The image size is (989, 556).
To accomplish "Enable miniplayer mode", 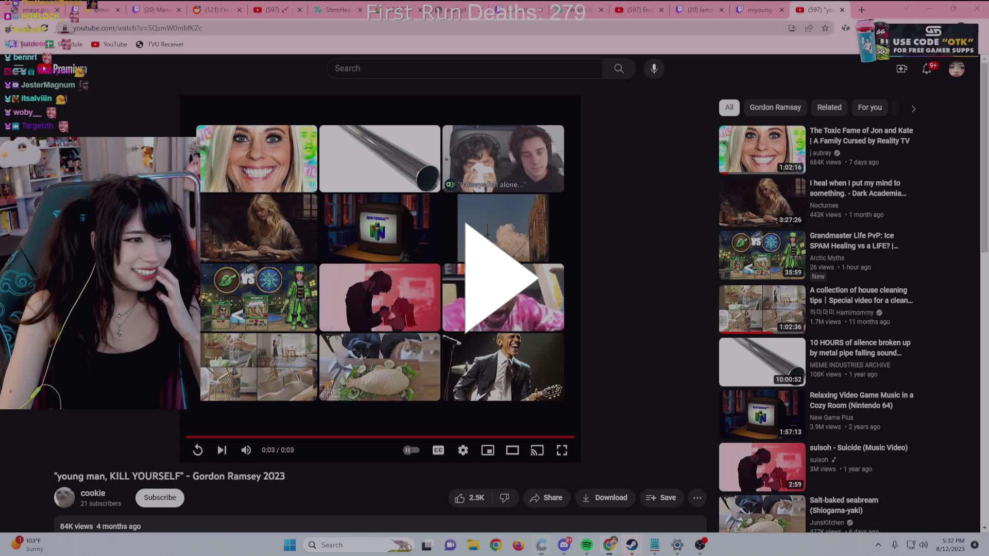I will [x=487, y=450].
